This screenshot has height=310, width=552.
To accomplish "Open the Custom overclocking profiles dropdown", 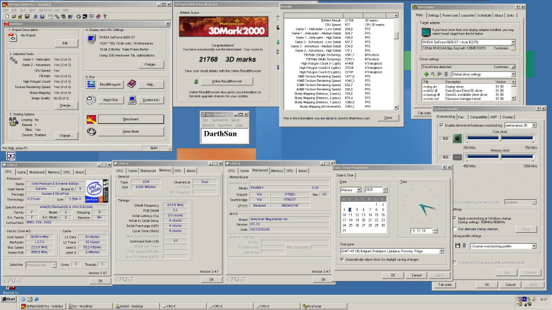I will coord(534,246).
